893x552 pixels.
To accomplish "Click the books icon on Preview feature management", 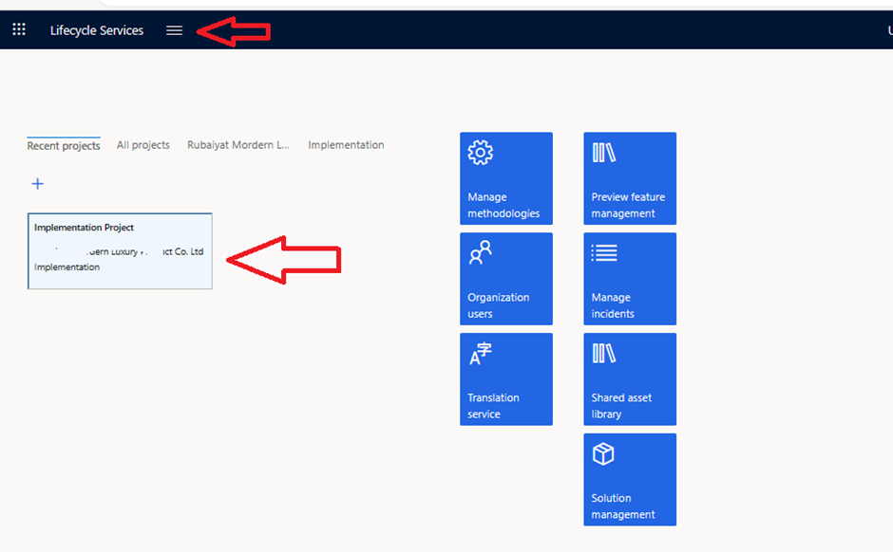I will click(603, 153).
